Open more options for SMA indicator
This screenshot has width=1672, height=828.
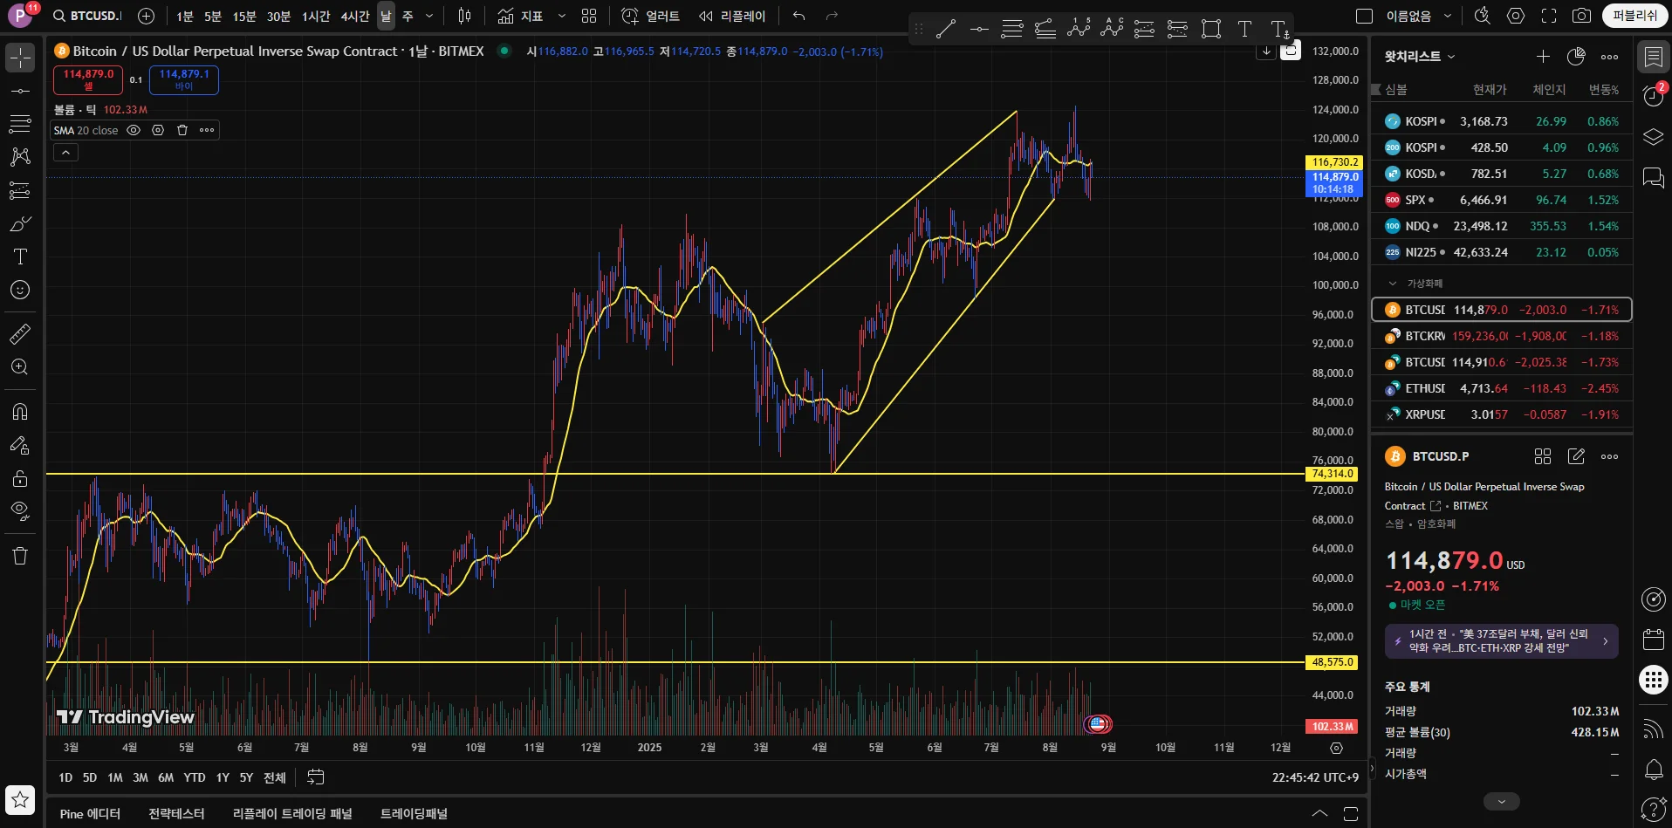207,130
